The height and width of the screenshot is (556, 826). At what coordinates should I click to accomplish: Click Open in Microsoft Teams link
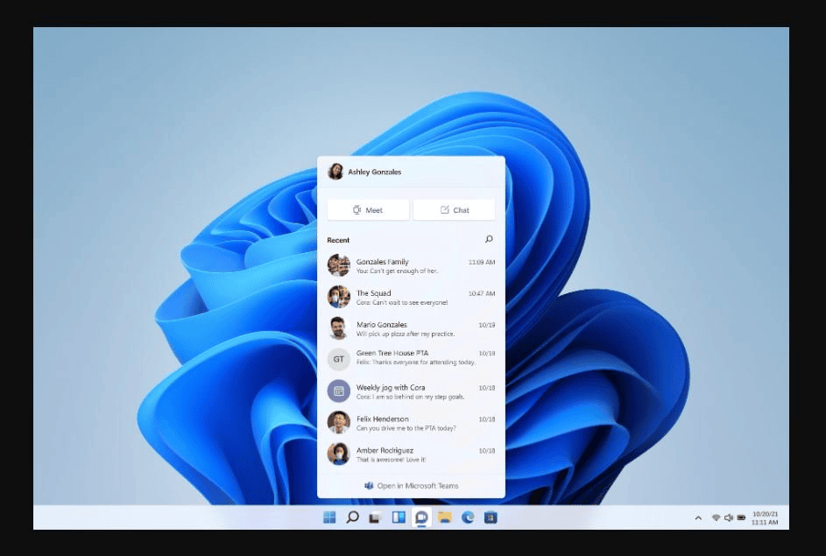tap(411, 486)
